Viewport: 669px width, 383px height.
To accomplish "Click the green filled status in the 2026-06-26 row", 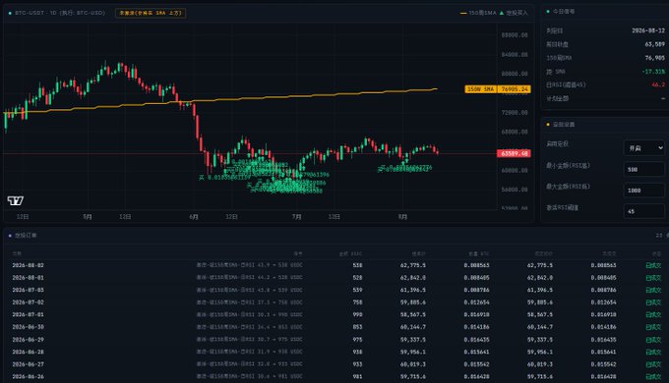I will pos(653,376).
